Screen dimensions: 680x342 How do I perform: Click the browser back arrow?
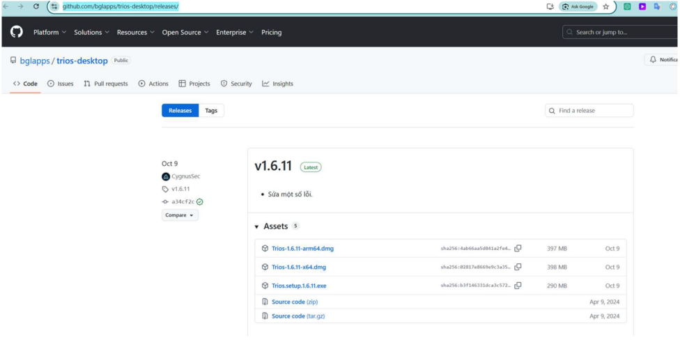[x=6, y=6]
